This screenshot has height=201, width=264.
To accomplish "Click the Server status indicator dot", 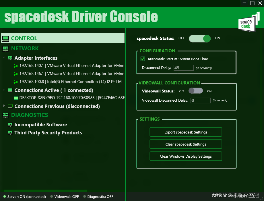I will 5,196.
